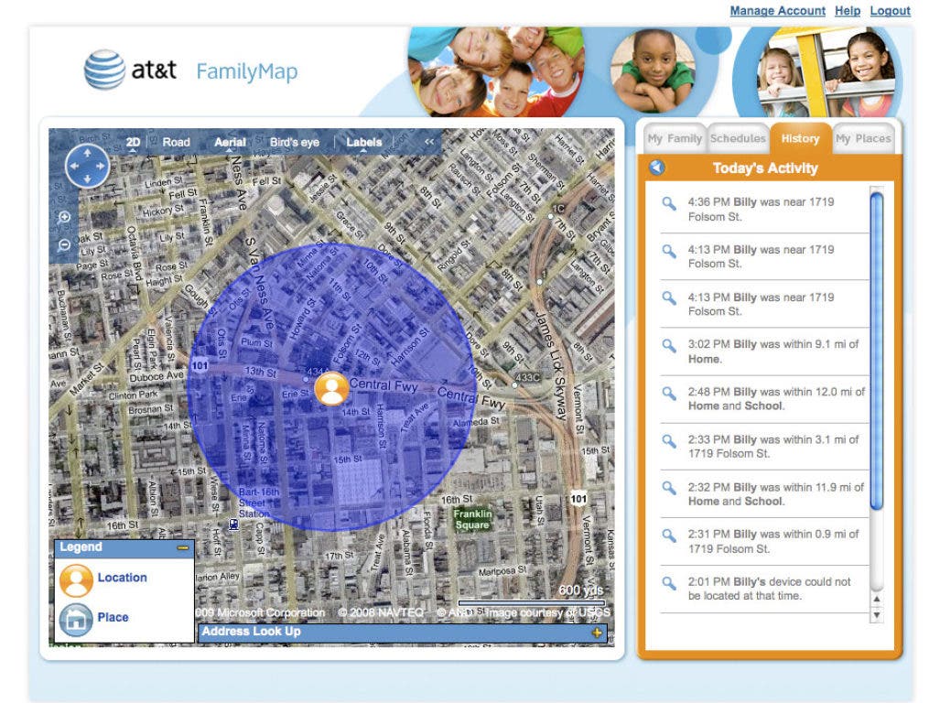
Task: Click the activity list scroll down arrow
Action: 877,616
